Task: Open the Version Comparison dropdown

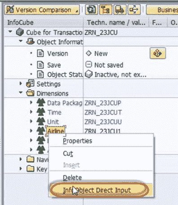Action: coord(42,10)
